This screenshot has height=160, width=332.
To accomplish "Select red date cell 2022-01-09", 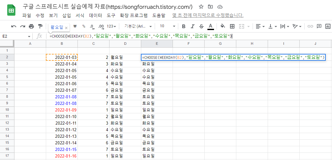I will click(62, 110).
